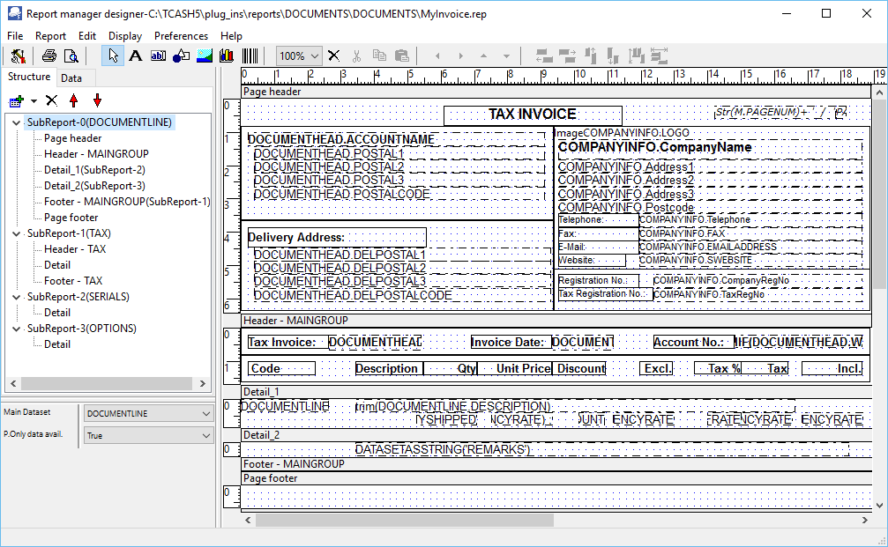The width and height of the screenshot is (888, 547).
Task: Click the print report icon
Action: [49, 56]
